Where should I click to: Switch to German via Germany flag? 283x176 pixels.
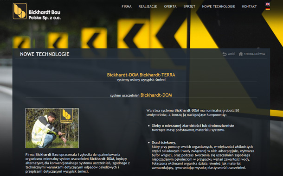(268, 9)
